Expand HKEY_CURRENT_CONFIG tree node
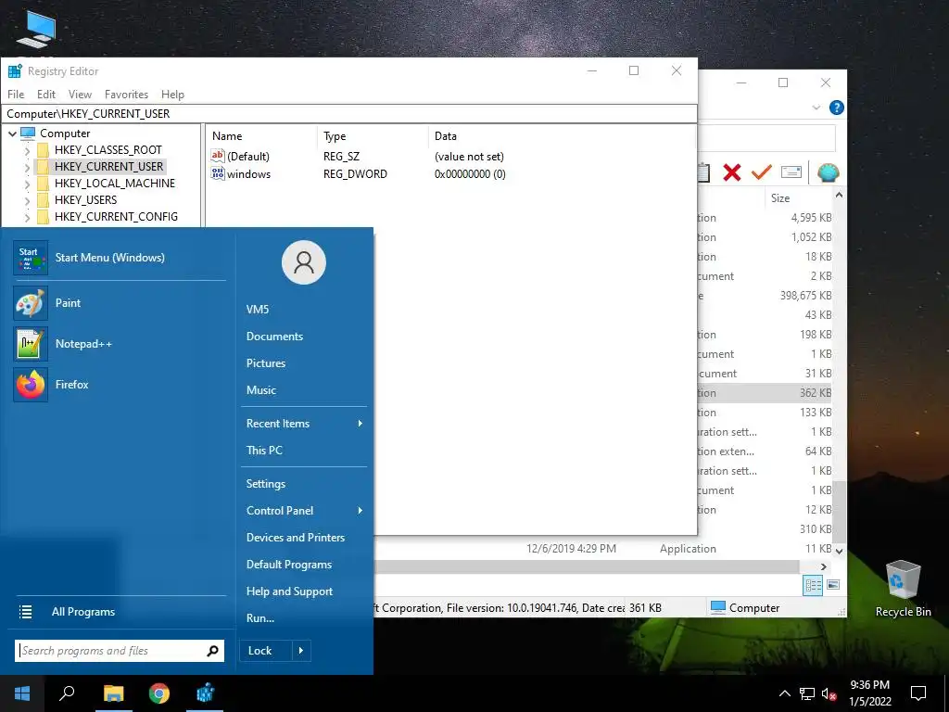 27,217
